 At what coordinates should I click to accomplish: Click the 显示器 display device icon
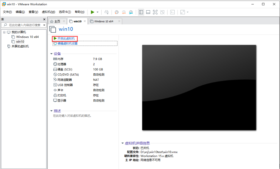pyautogui.click(x=55, y=101)
